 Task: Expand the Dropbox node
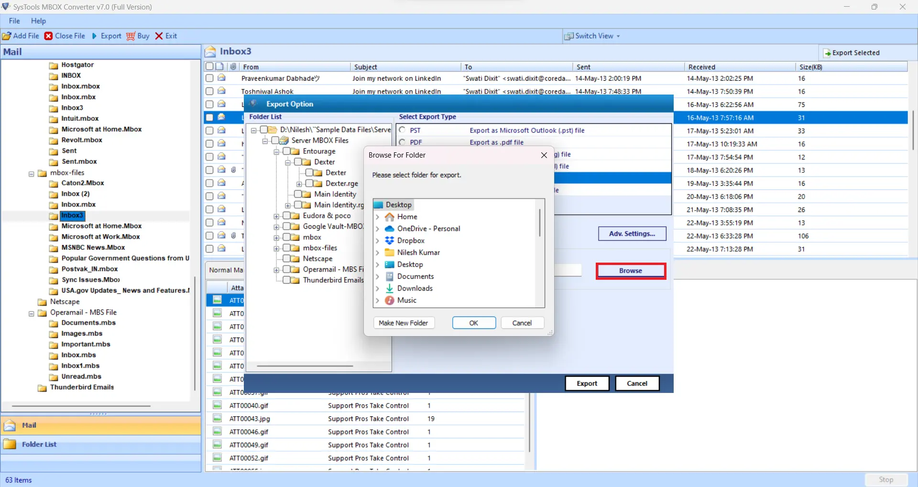[x=378, y=241]
